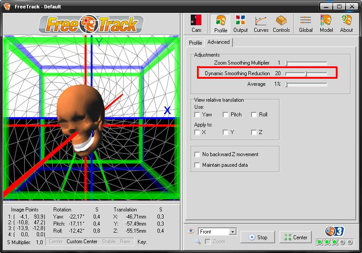Click the last gray status LED
The image size is (362, 253).
click(x=350, y=242)
